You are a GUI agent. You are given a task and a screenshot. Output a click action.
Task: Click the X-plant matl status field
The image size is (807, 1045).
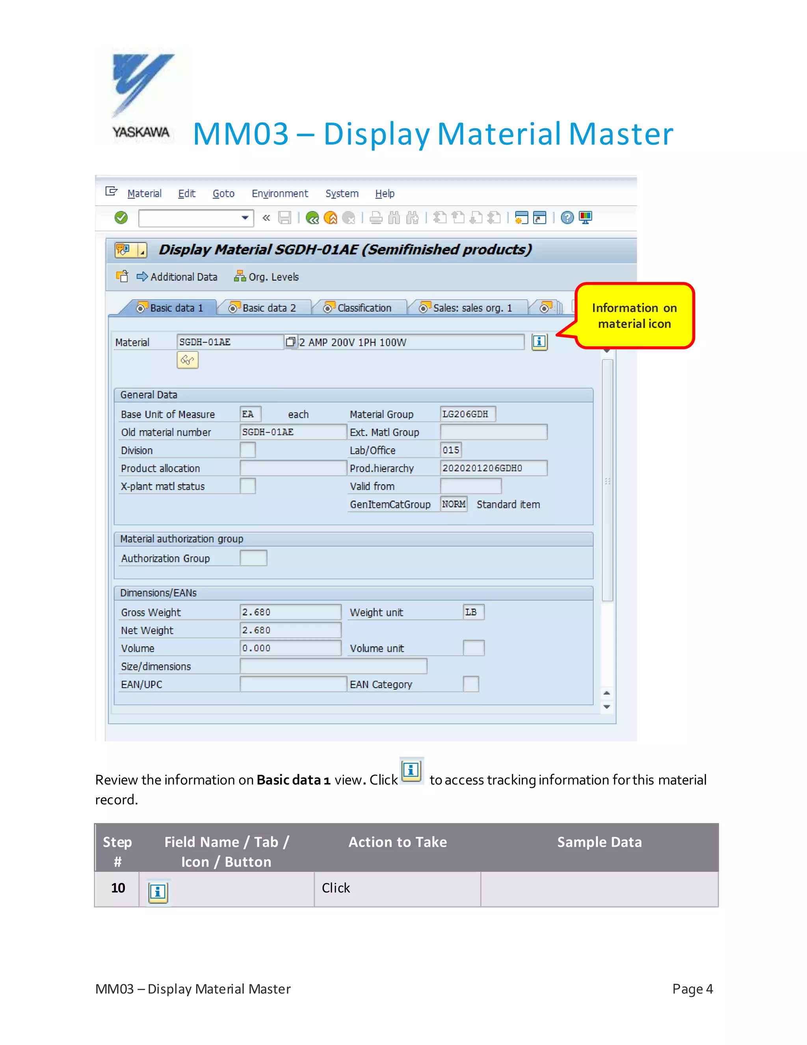pyautogui.click(x=247, y=486)
